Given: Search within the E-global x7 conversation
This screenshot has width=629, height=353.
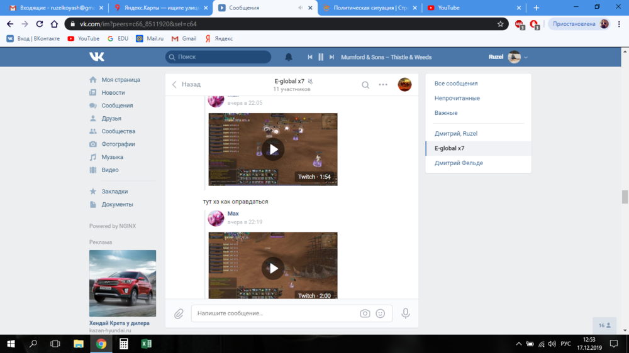Looking at the screenshot, I should (365, 85).
